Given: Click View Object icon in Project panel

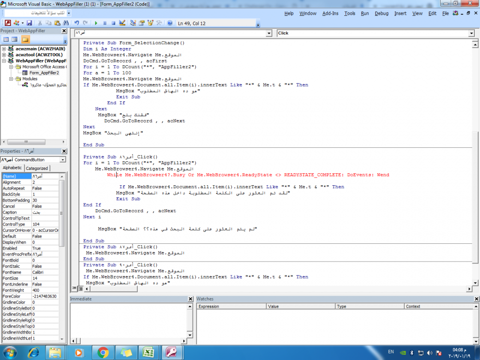Looking at the screenshot, I should coord(14,39).
